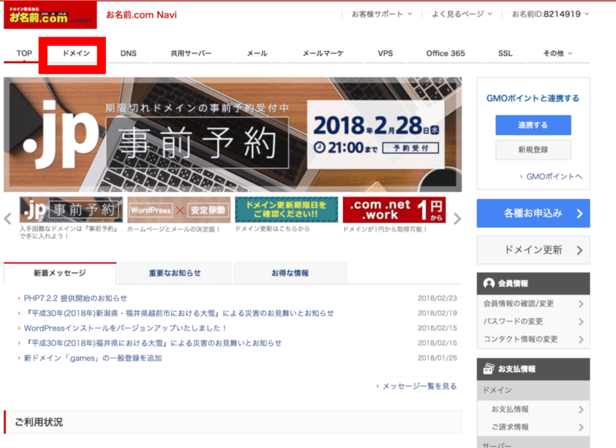616x448 pixels.
Task: Switch to the メールマーケ tab
Action: point(323,53)
